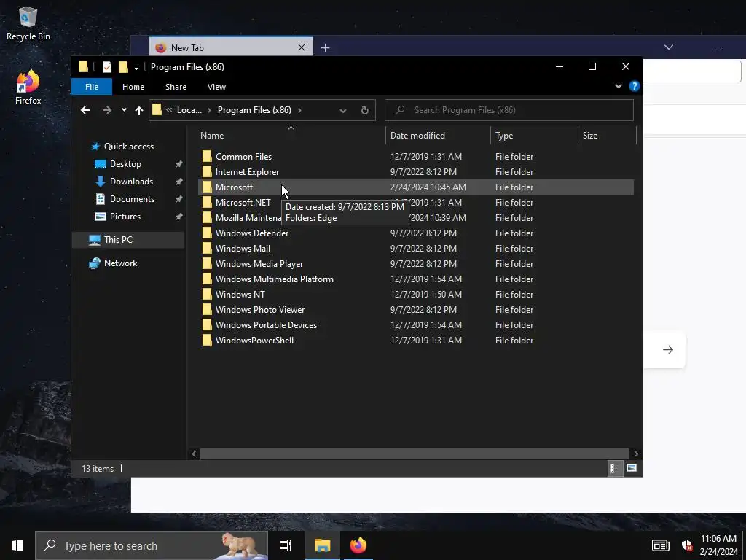Screen dimensions: 746x560
Task: Click the Properties quick access toolbar icon
Action: click(x=107, y=67)
